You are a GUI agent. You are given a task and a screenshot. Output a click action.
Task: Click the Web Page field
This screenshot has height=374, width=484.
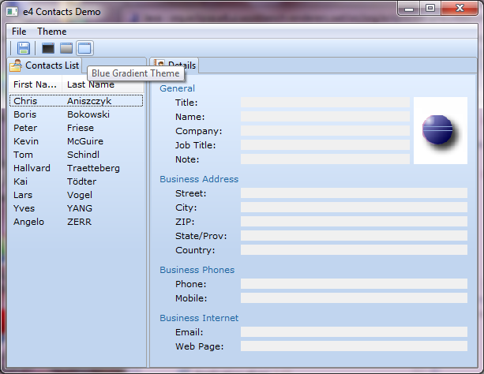click(353, 346)
